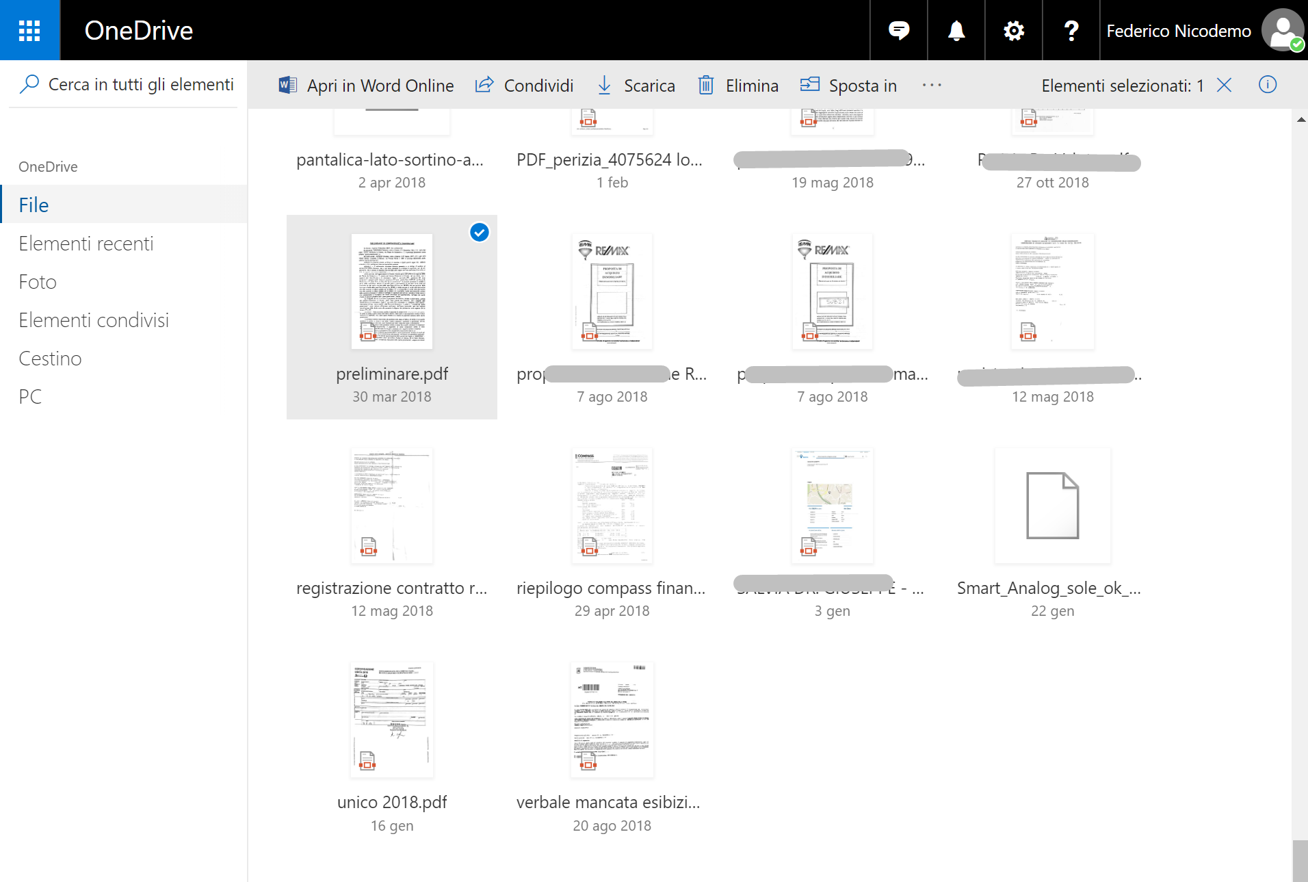The image size is (1308, 882).
Task: Click PDF badge on riepilogo compass thumbnail
Action: coord(589,546)
